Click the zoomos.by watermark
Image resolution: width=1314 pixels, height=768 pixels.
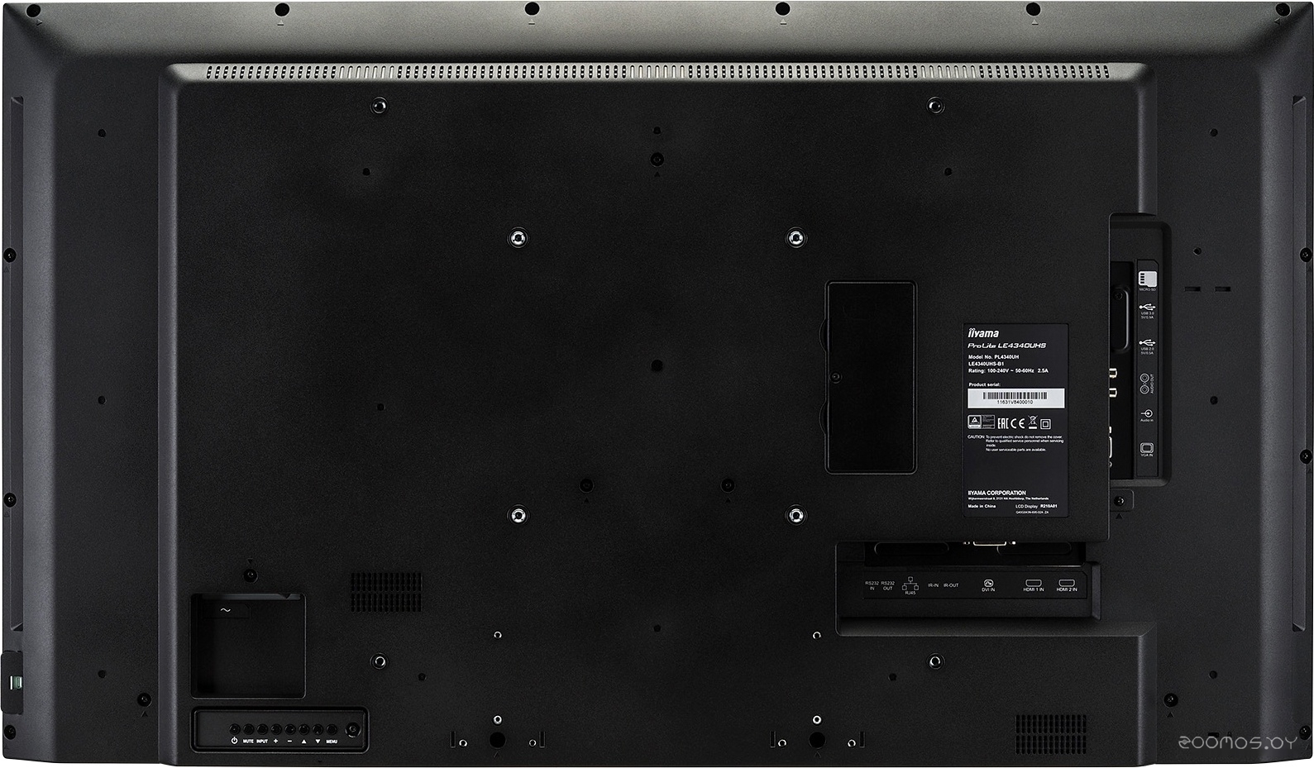click(1237, 742)
